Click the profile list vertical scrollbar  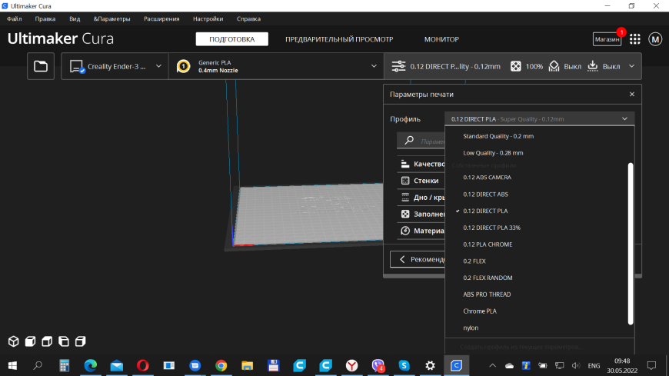tap(631, 244)
